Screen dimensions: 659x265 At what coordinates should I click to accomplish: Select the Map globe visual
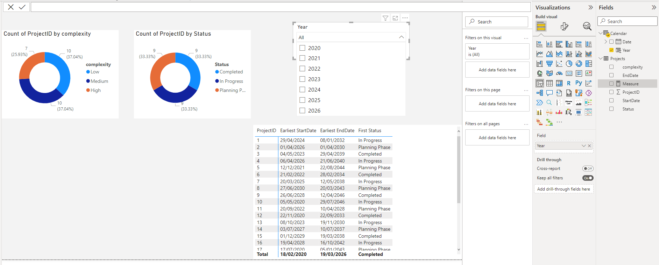click(540, 73)
